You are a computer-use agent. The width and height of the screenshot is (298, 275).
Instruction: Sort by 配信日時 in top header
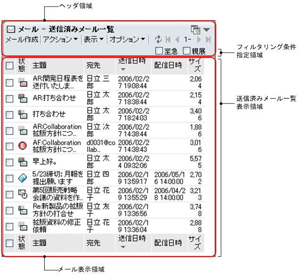[x=168, y=65]
